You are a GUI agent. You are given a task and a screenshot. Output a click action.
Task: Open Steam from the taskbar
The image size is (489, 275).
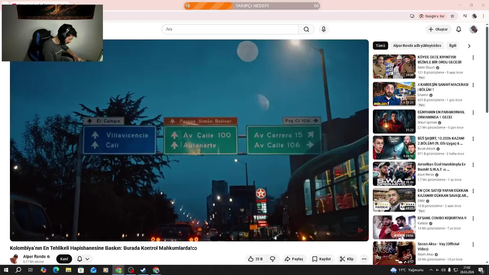143,270
